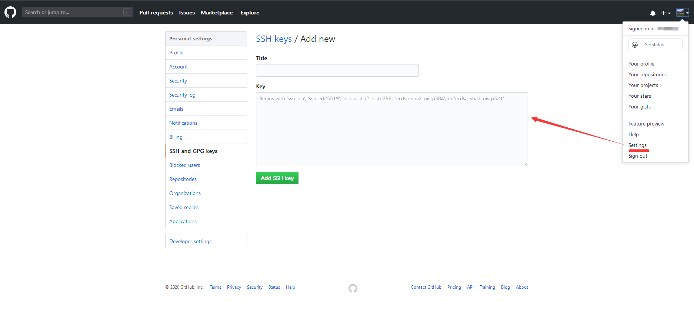Click the footer GitHub mark icon
Screen dimensions: 694x312
353,288
